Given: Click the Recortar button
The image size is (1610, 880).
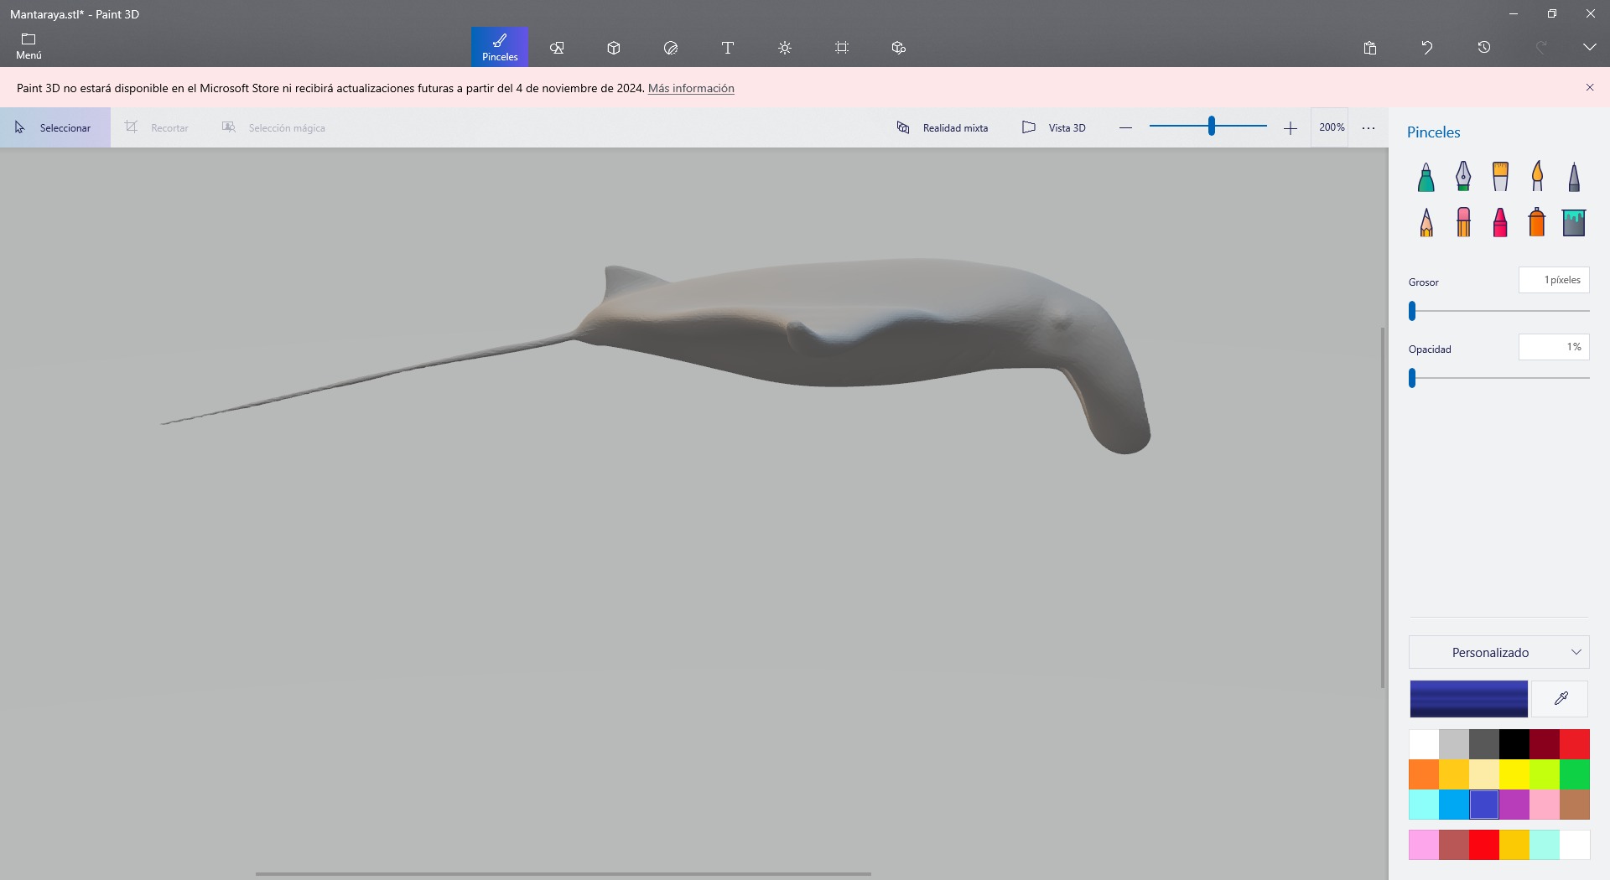Looking at the screenshot, I should pyautogui.click(x=158, y=127).
